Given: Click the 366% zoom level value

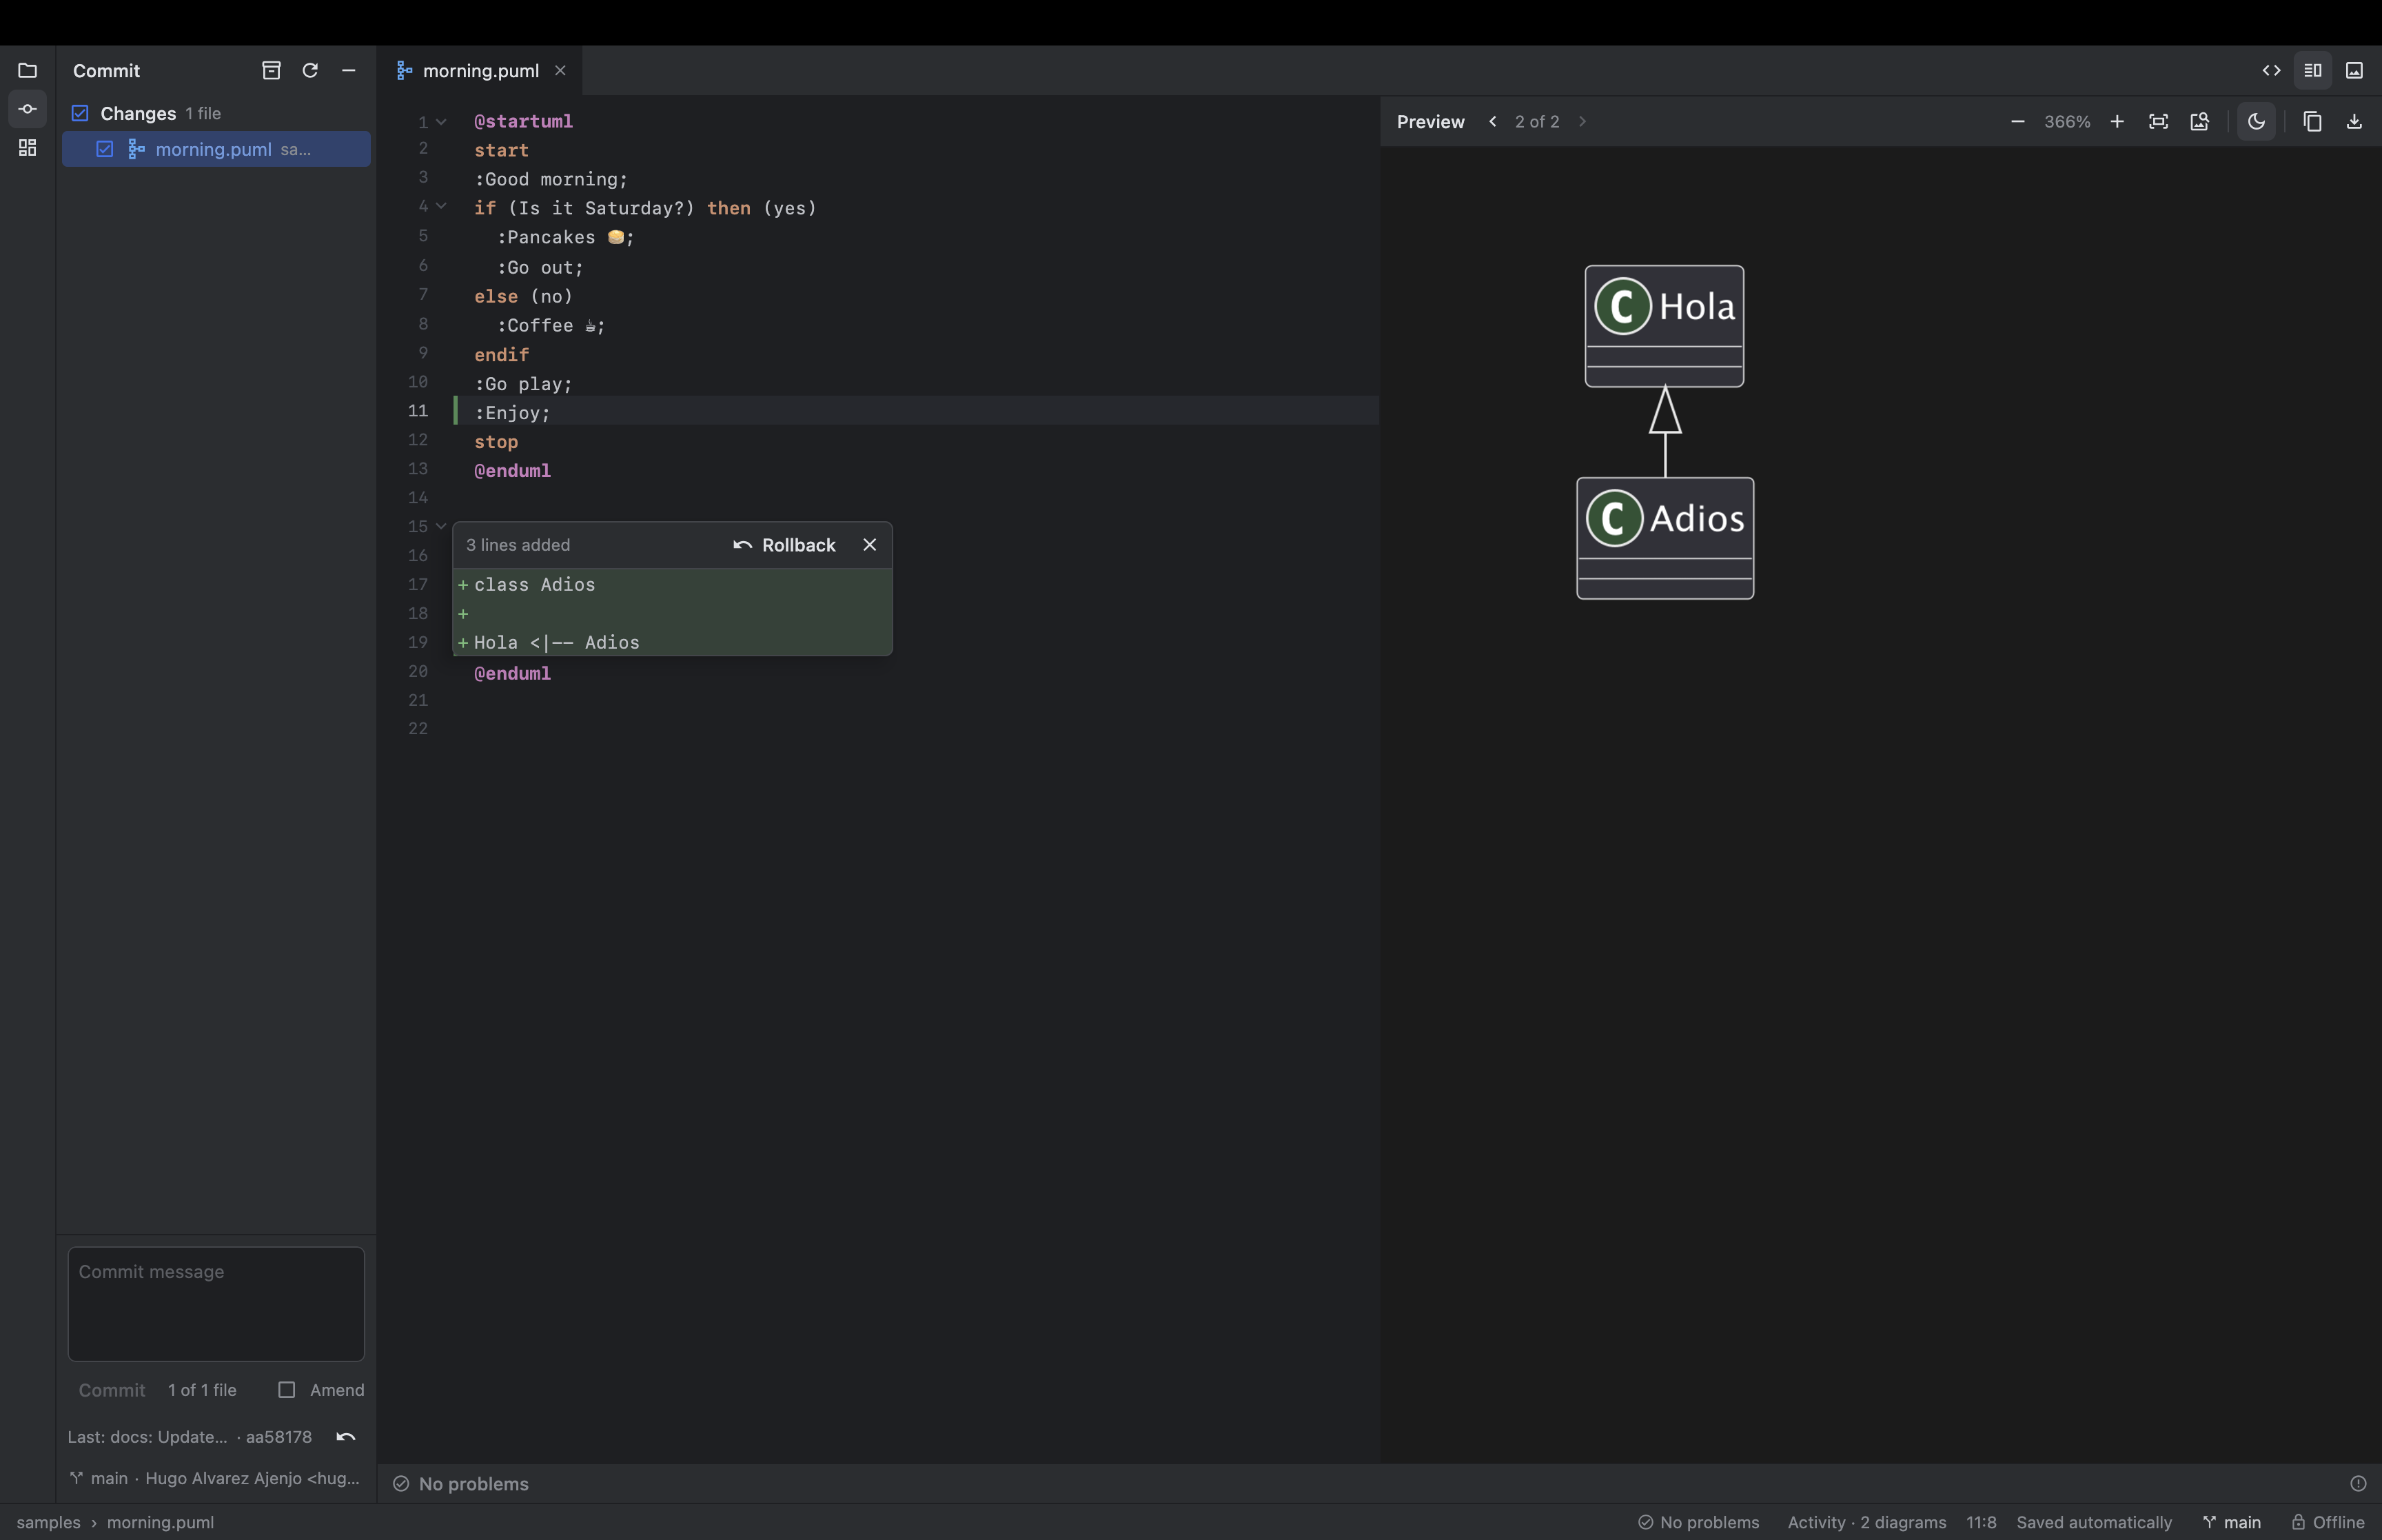Looking at the screenshot, I should [x=2067, y=121].
